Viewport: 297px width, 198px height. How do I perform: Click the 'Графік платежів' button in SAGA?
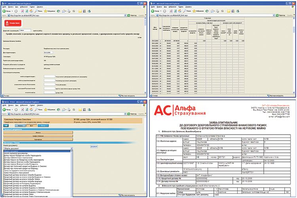click(38, 136)
